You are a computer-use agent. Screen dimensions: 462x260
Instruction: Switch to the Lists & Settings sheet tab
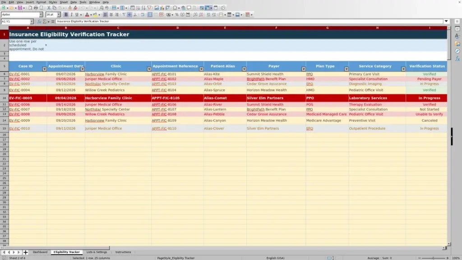pyautogui.click(x=97, y=252)
